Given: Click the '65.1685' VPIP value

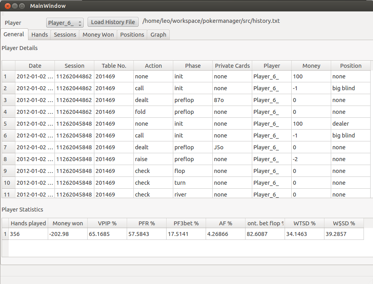Looking at the screenshot, I should [107, 234].
